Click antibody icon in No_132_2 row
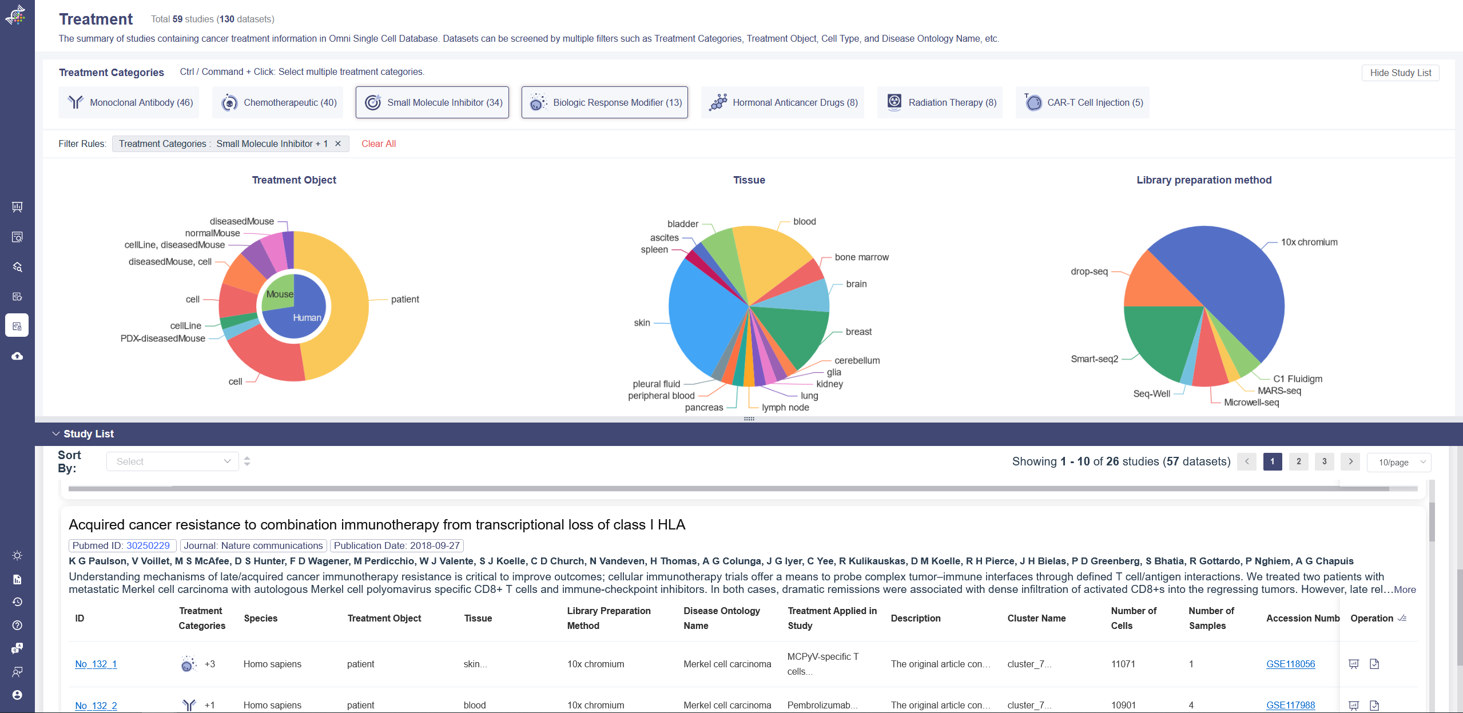Image resolution: width=1463 pixels, height=713 pixels. (x=189, y=705)
